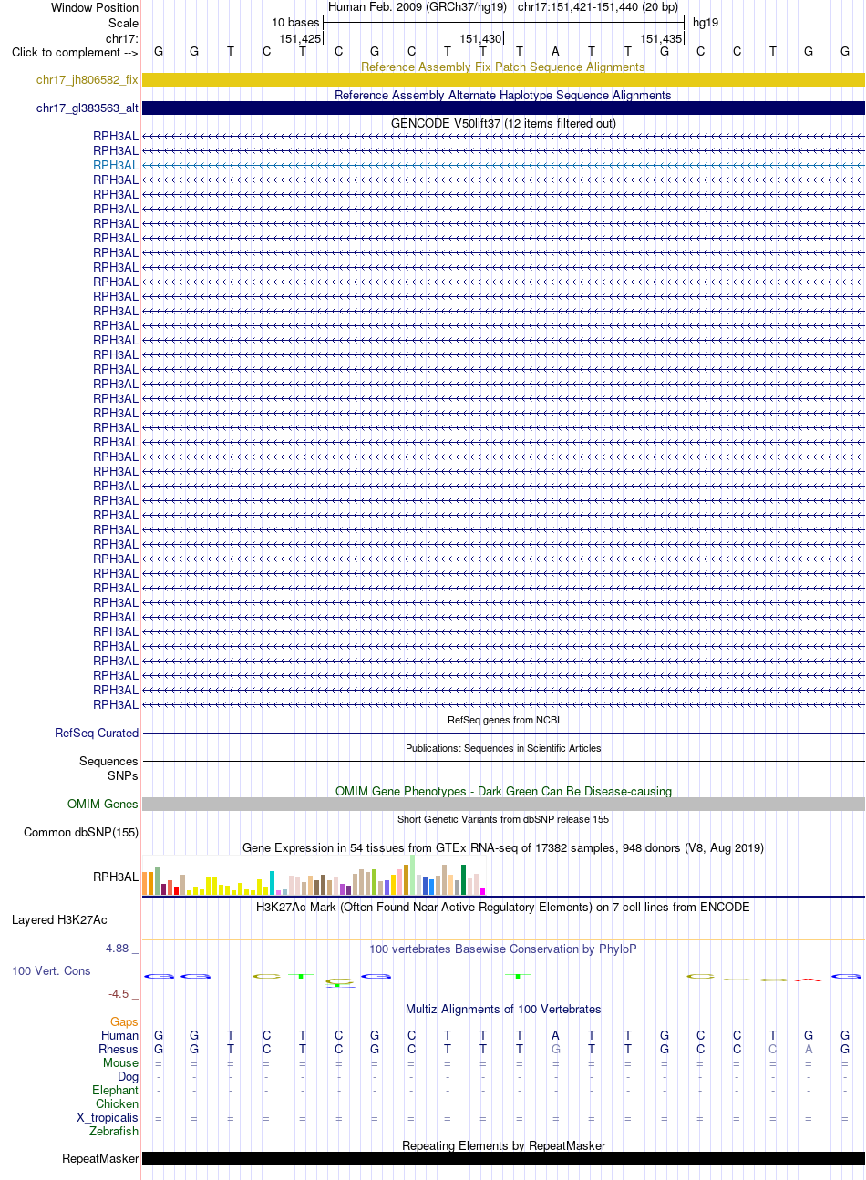The width and height of the screenshot is (866, 1180).
Task: Open the H3K27Ac Mark track title
Action: [503, 907]
